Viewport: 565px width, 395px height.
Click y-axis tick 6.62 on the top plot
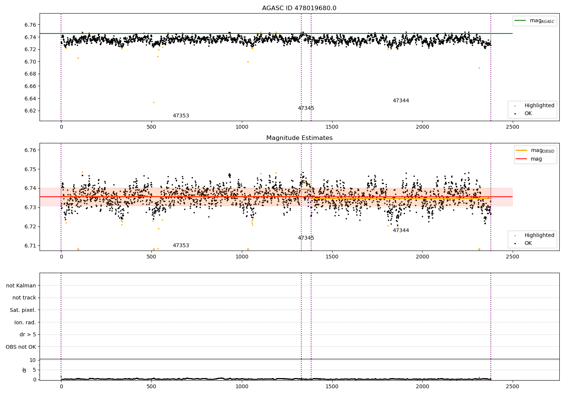[x=30, y=111]
